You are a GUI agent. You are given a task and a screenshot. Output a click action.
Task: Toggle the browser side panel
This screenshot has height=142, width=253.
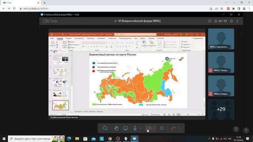tap(239, 9)
